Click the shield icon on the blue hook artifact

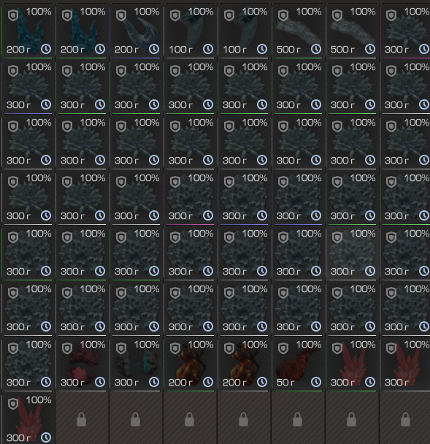pyautogui.click(x=121, y=15)
